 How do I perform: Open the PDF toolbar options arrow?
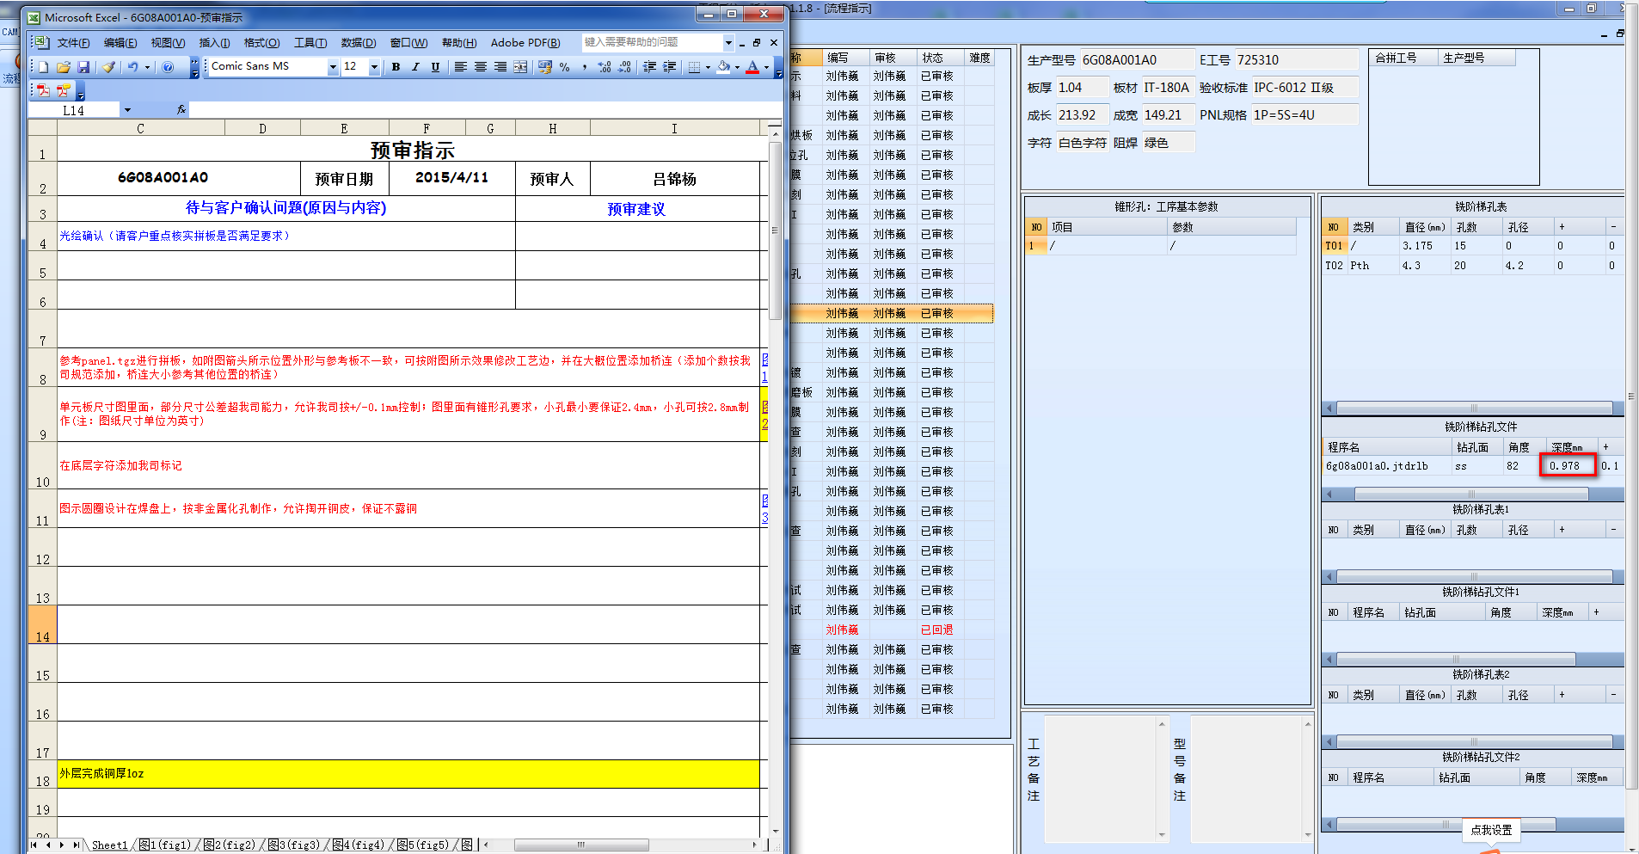81,91
